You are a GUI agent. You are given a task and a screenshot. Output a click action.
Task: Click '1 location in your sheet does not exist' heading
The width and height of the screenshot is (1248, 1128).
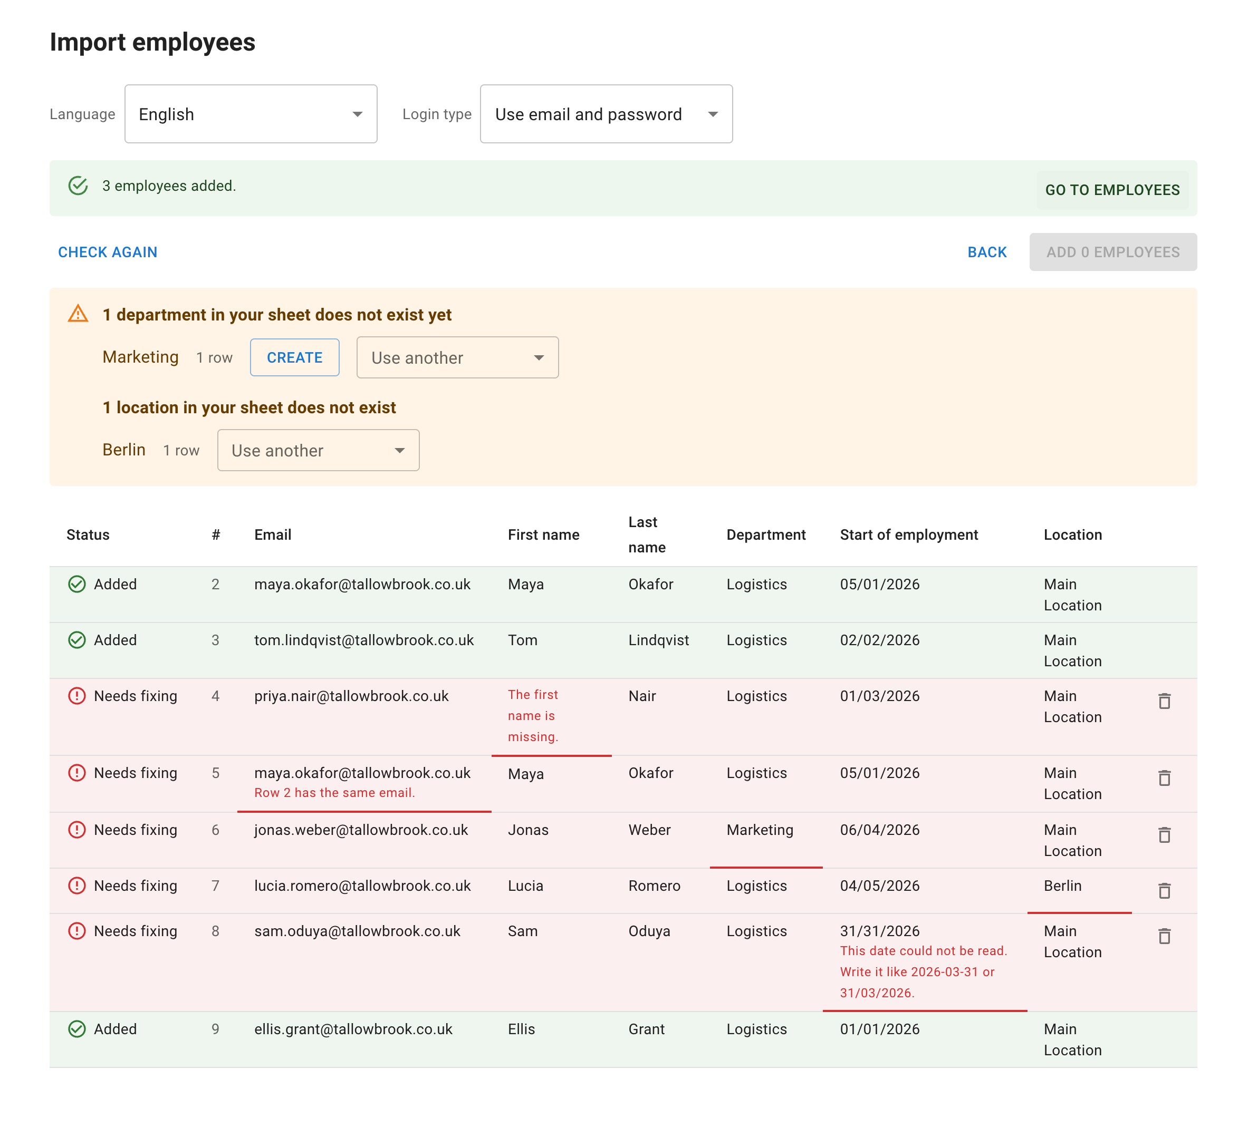tap(249, 407)
